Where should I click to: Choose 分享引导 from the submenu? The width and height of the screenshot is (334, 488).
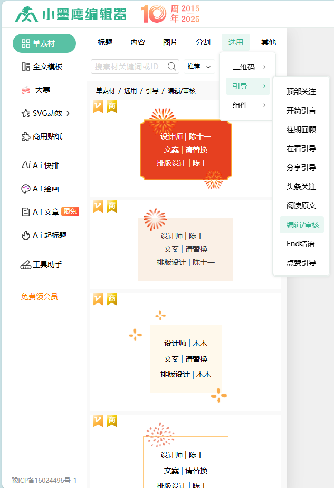pos(301,168)
